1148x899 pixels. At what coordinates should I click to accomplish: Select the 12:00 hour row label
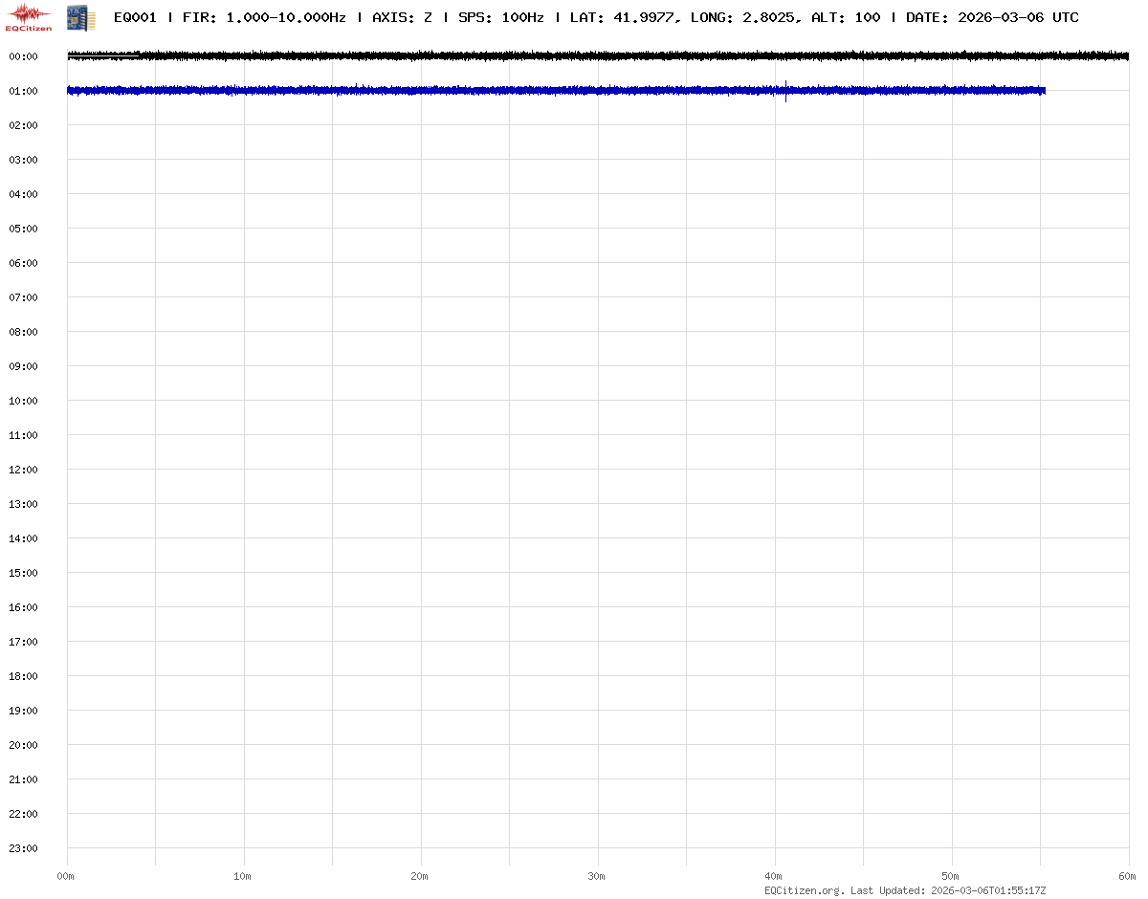[23, 470]
